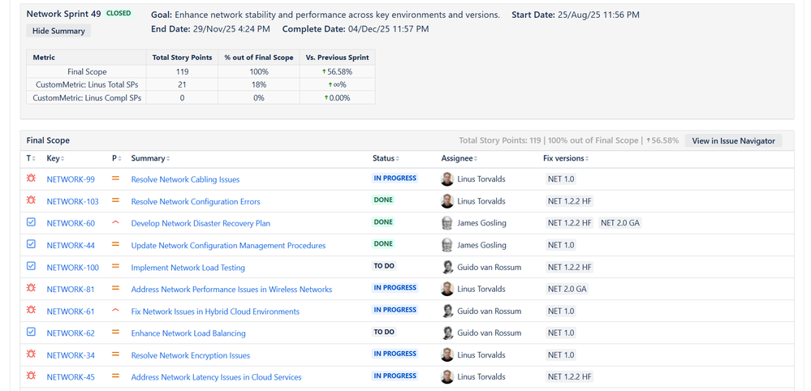
Task: Click Guido van Rossum avatar in NETWORK-62 row
Action: pyautogui.click(x=447, y=333)
